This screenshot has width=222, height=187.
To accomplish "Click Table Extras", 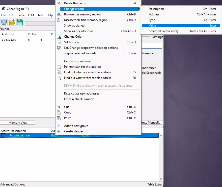I will pyautogui.click(x=155, y=184).
